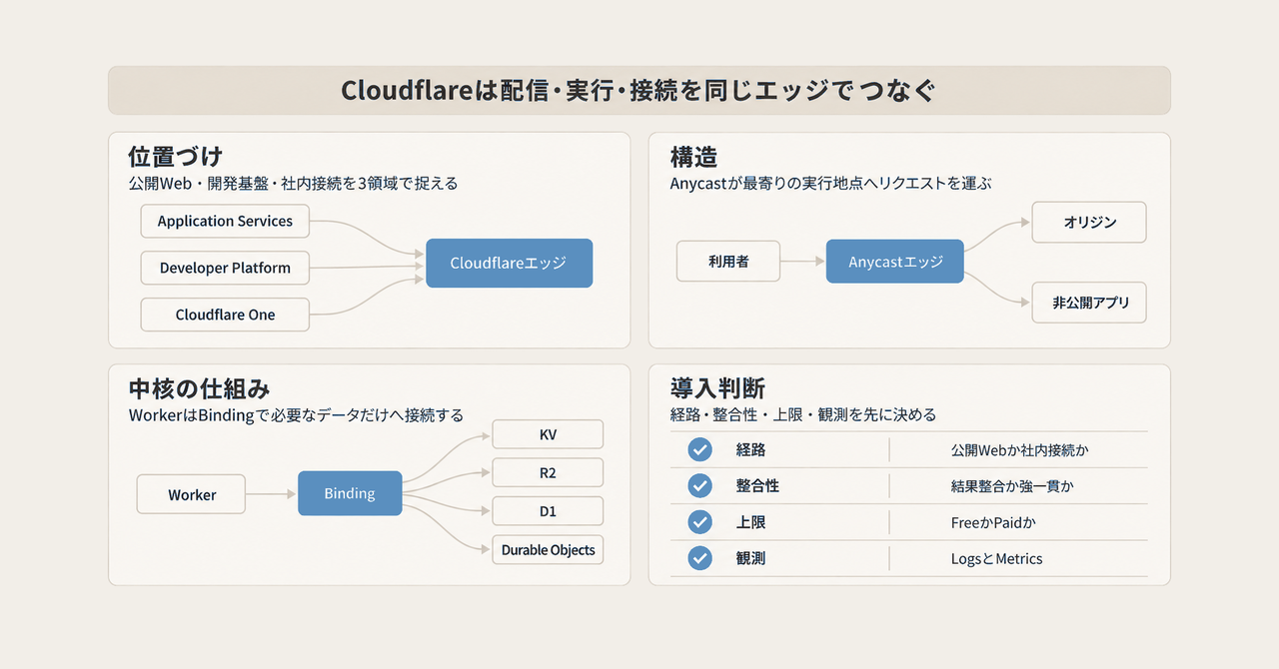1279x669 pixels.
Task: Select the Application Services box
Action: pos(225,222)
